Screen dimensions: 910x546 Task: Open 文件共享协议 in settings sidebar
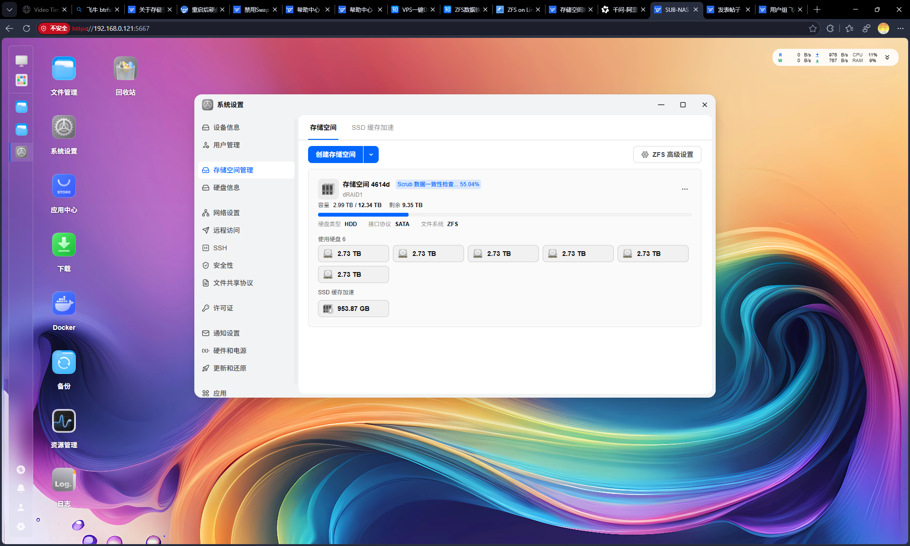point(246,283)
